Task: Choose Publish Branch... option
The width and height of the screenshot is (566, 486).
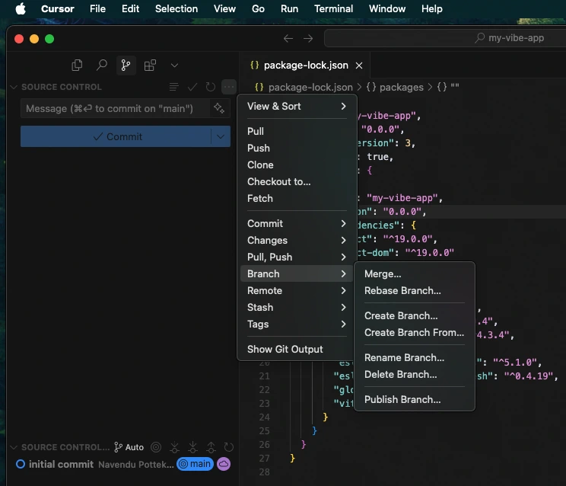Action: click(x=415, y=400)
